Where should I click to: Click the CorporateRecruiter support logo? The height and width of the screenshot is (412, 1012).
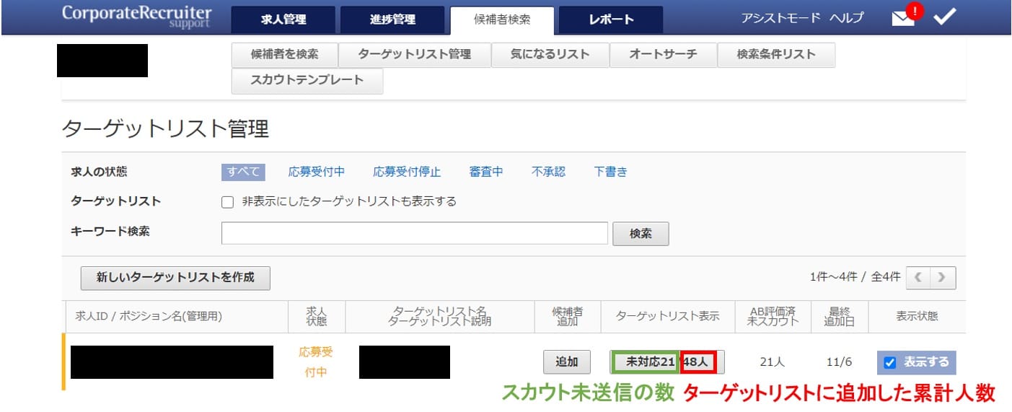pyautogui.click(x=136, y=17)
